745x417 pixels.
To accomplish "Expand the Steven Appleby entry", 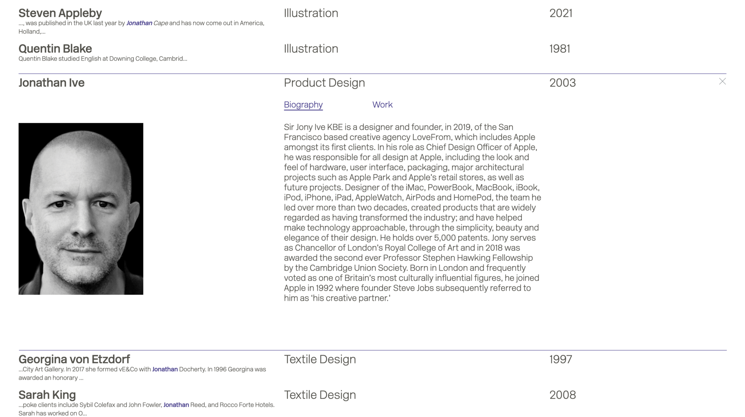I will pyautogui.click(x=60, y=13).
